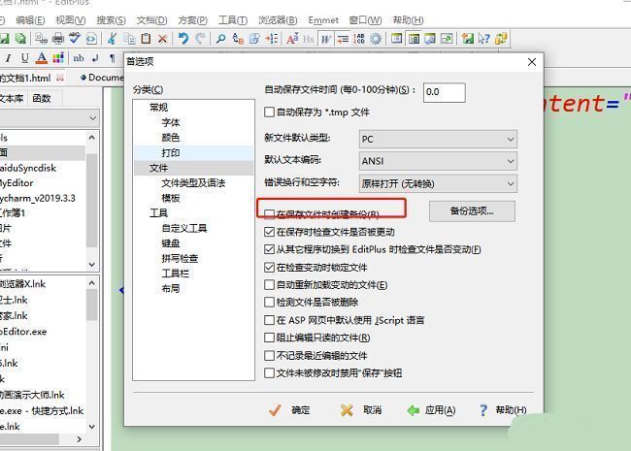Open the 工具(T) menu
The height and width of the screenshot is (451, 631).
233,20
